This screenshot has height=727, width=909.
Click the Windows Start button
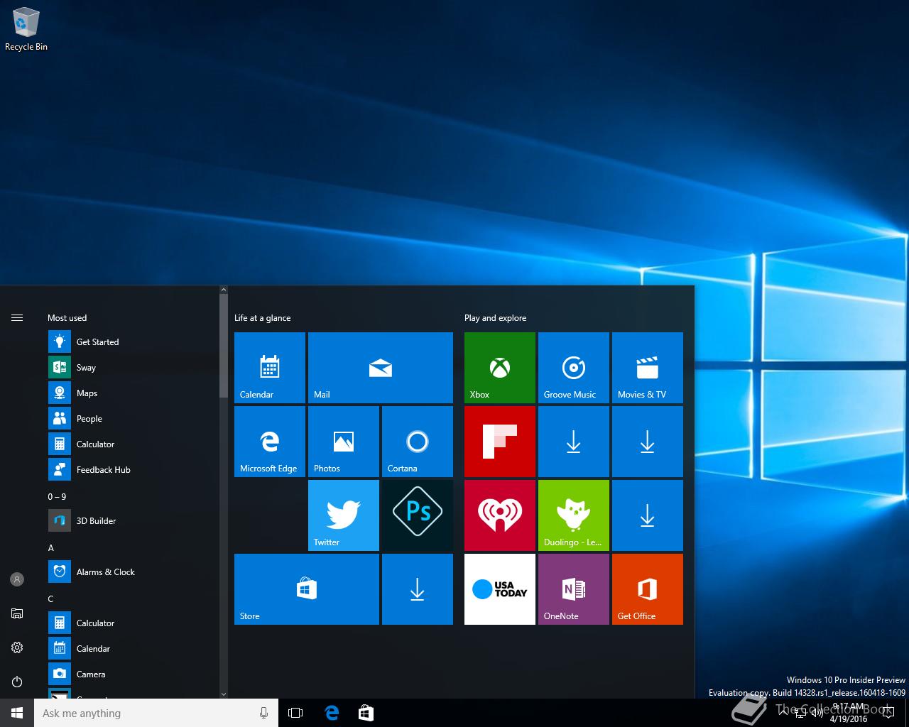click(x=17, y=713)
